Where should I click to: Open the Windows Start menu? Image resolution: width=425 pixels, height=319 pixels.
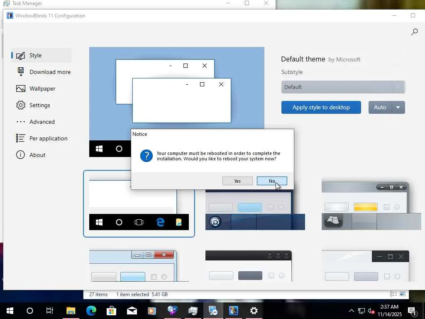coord(10,311)
